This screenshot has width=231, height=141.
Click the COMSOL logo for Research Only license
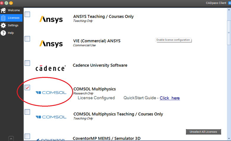click(51, 93)
